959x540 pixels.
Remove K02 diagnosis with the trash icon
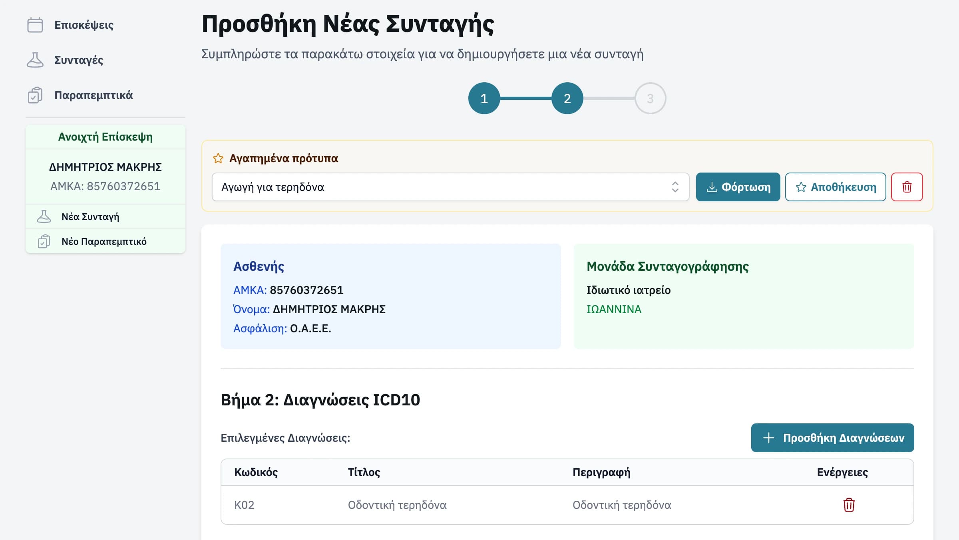849,505
